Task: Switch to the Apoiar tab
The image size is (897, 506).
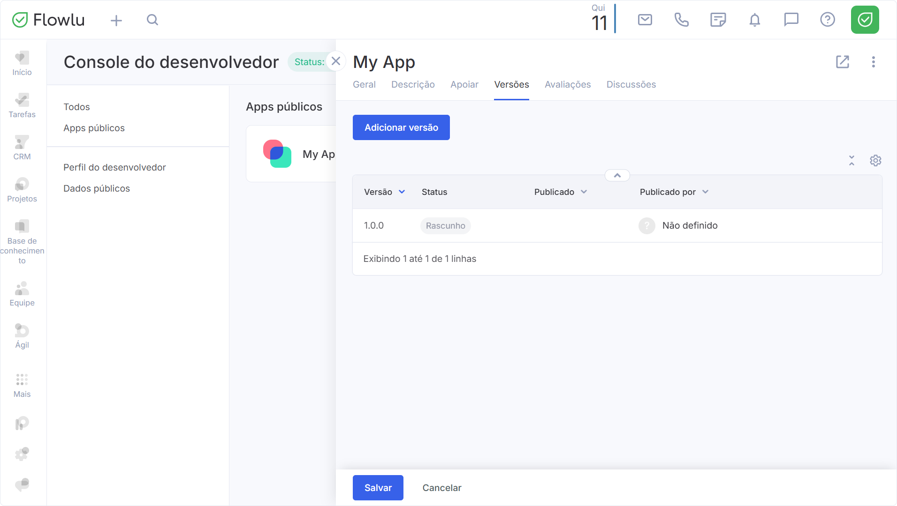Action: (464, 84)
